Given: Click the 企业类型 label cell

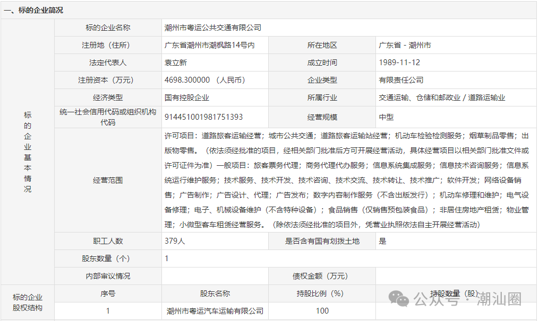Looking at the screenshot, I should (322, 81).
